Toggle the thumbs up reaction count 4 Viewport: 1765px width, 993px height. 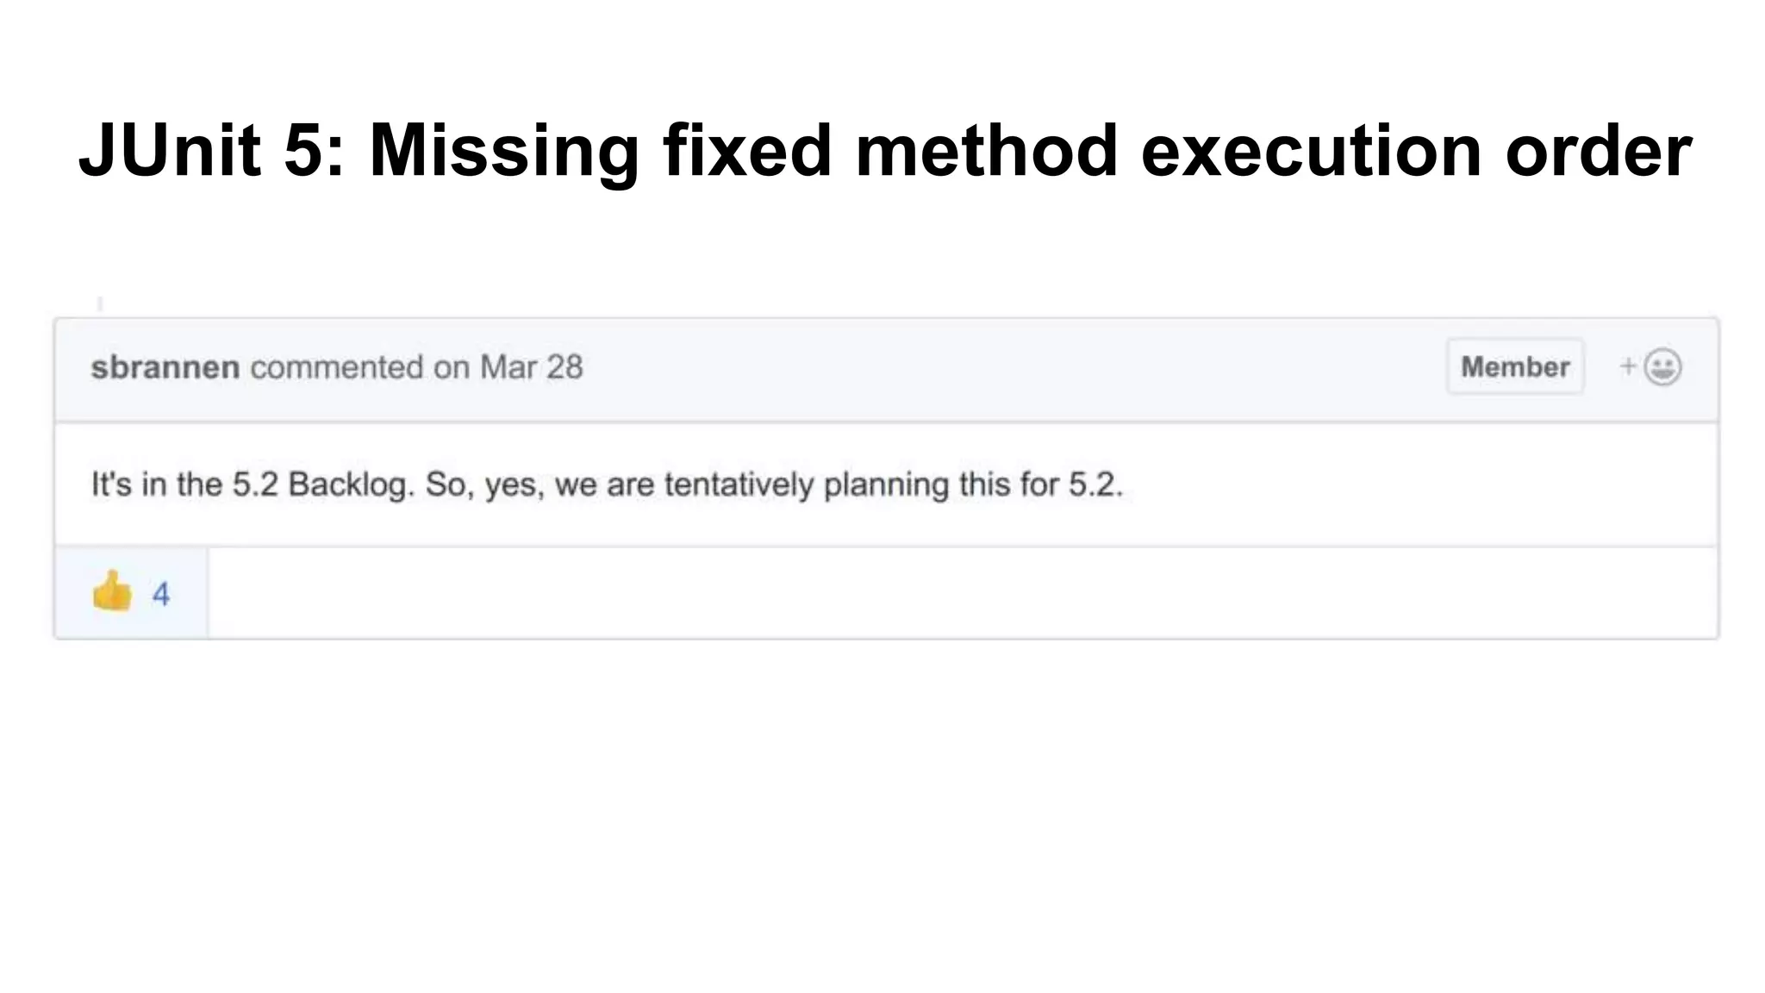point(161,594)
